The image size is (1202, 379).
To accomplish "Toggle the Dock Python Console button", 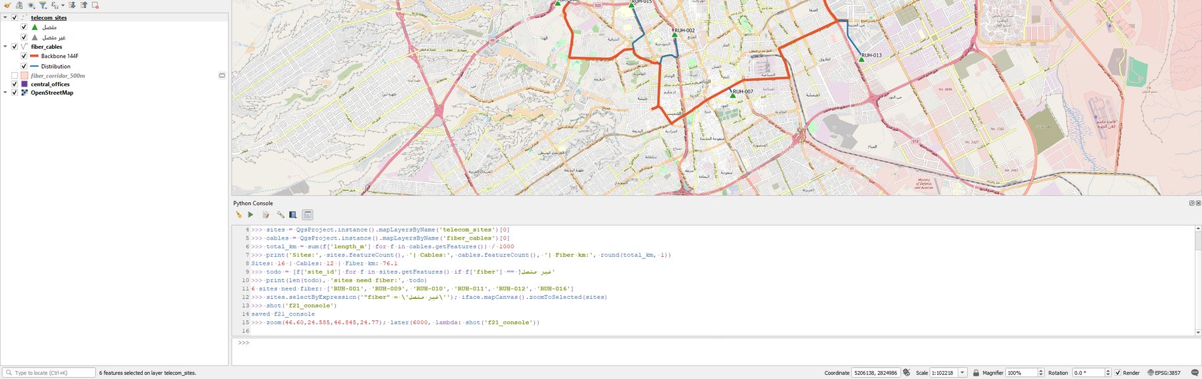I will (x=307, y=215).
